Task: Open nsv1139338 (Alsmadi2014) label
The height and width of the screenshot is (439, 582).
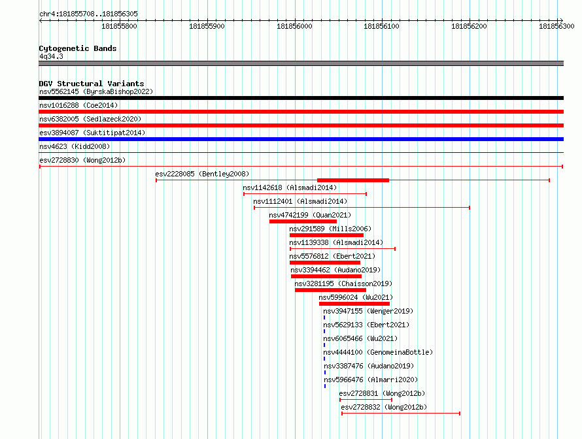Action: pyautogui.click(x=336, y=242)
